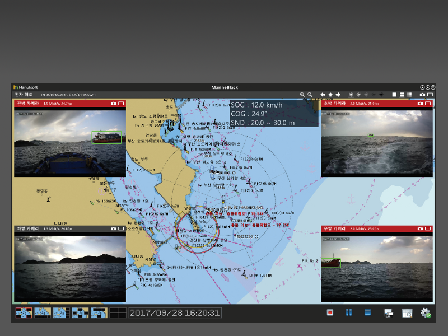Select the brightest chart brightness level

[351, 95]
